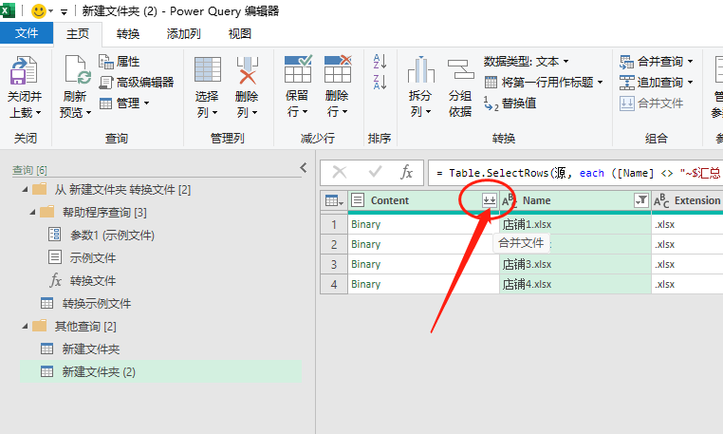Click the fx formula icon

(406, 173)
